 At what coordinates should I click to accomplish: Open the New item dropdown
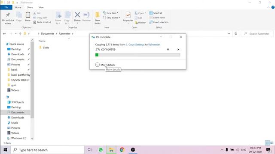110,13
